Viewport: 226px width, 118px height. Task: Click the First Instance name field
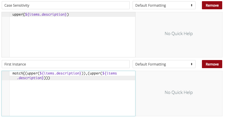(66, 64)
